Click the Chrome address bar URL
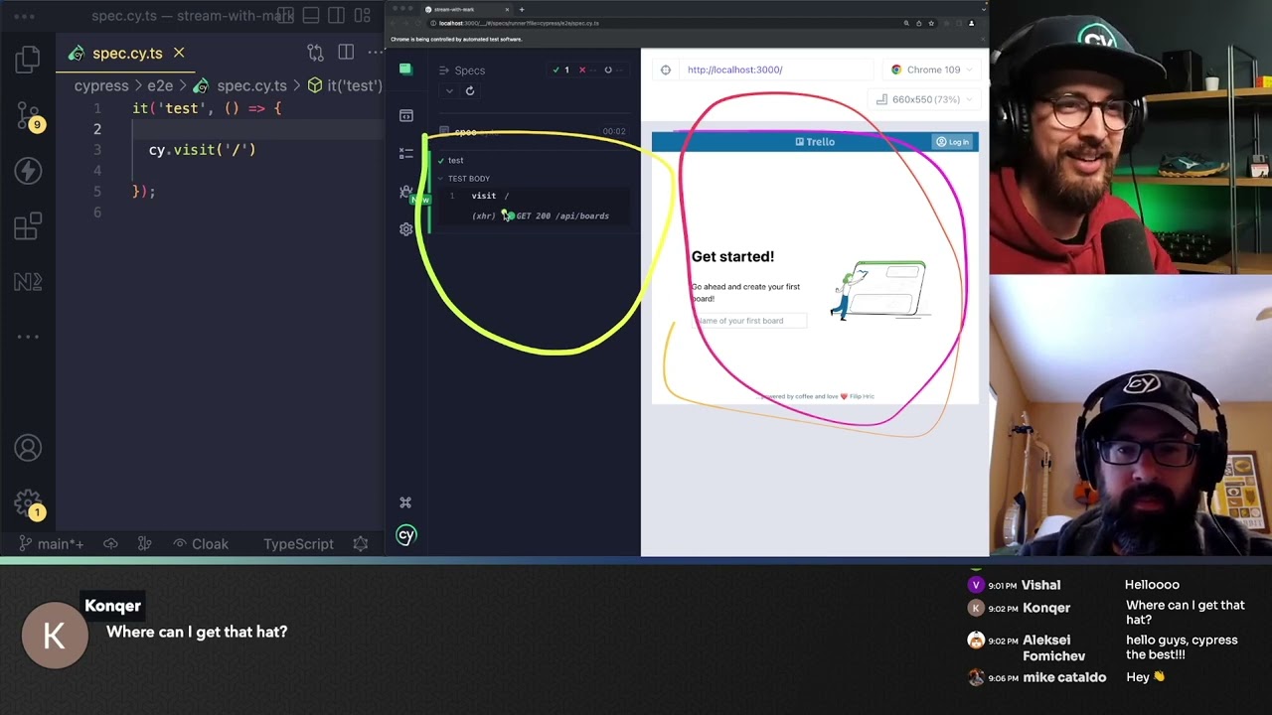 (517, 23)
